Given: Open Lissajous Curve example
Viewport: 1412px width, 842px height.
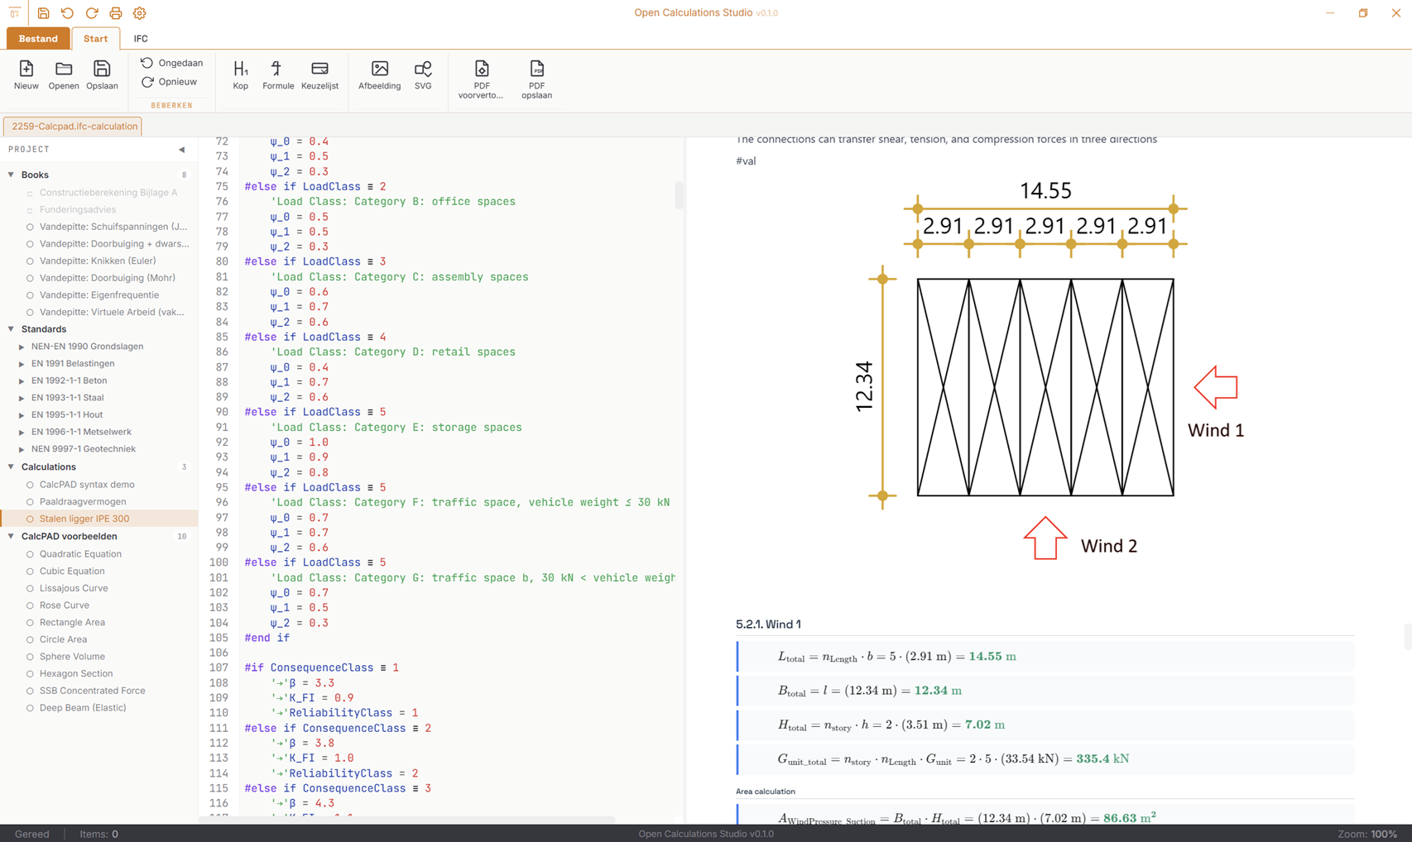Looking at the screenshot, I should [99, 588].
